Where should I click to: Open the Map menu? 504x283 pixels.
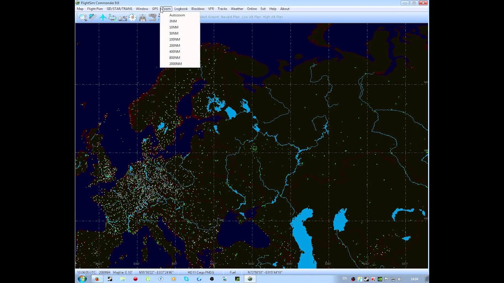click(80, 9)
